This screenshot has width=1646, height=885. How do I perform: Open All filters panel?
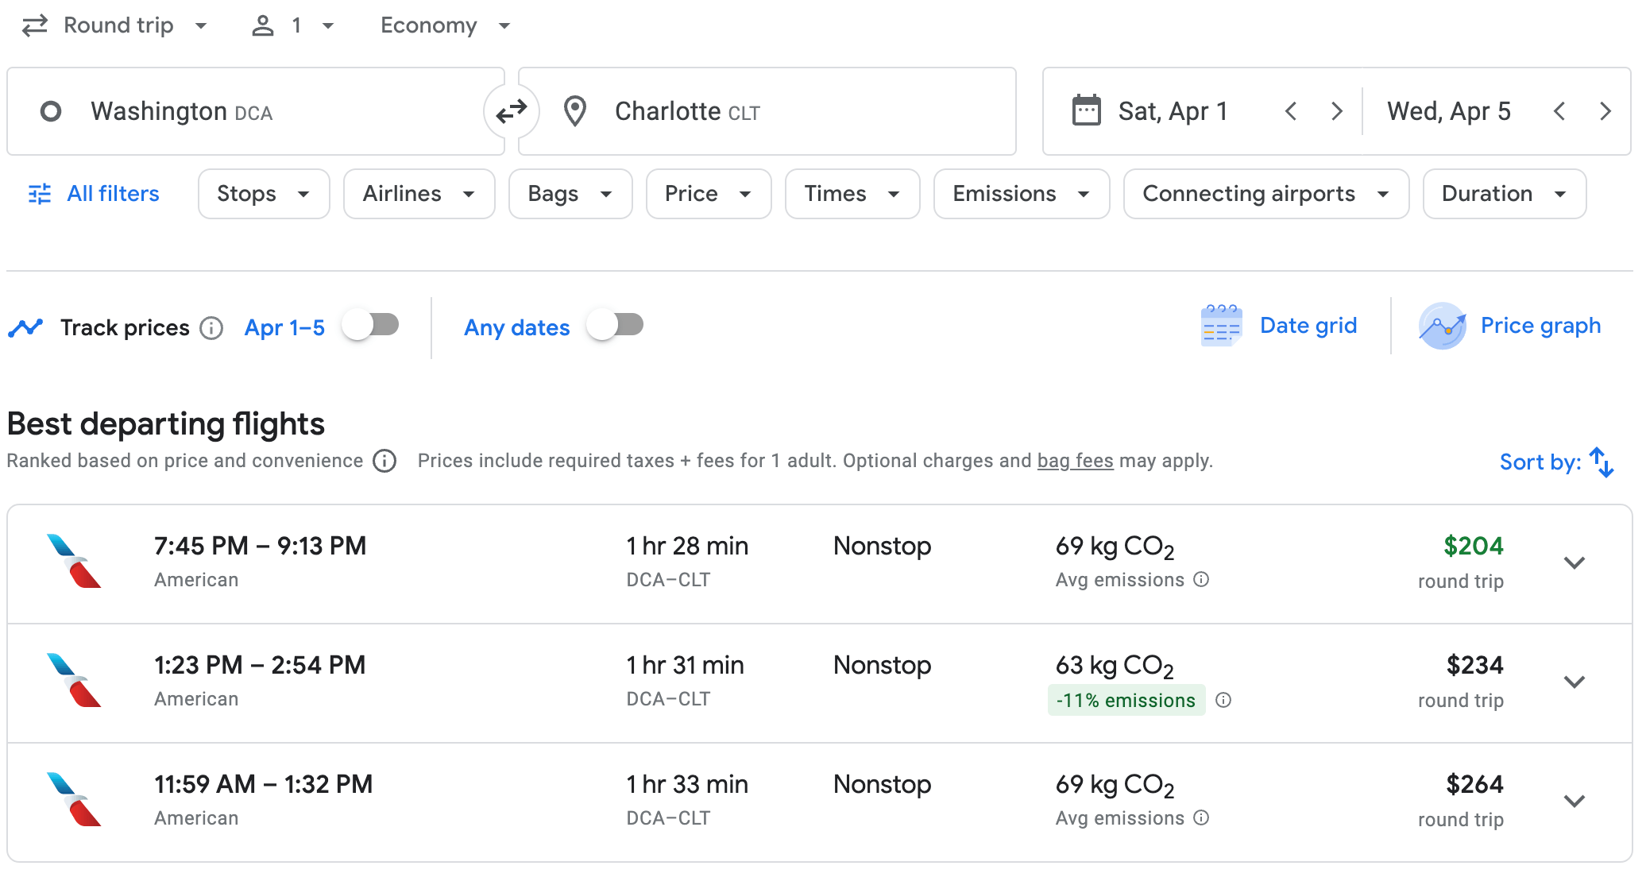click(x=94, y=194)
